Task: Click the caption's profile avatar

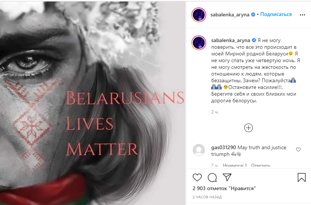Action: click(x=199, y=43)
